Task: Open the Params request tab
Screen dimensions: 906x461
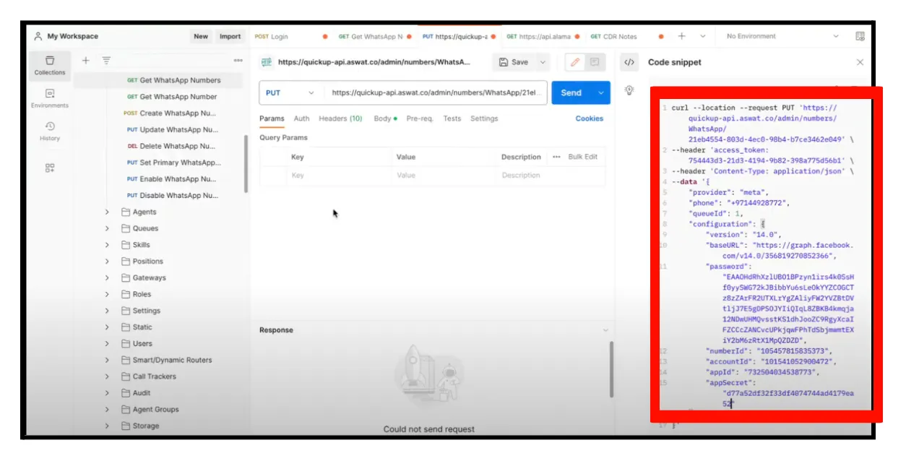Action: coord(272,119)
